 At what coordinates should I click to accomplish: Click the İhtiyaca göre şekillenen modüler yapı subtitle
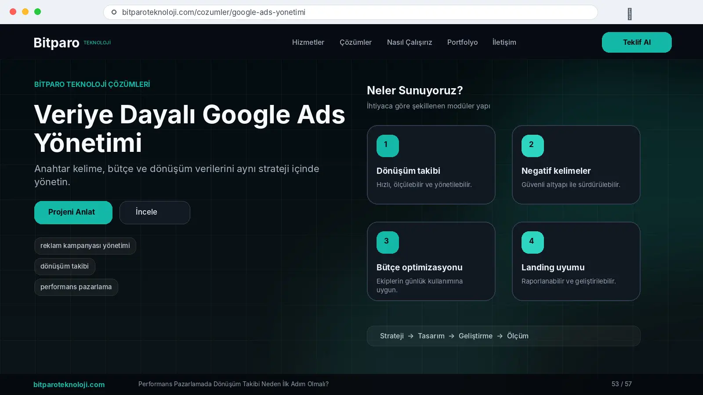(428, 106)
